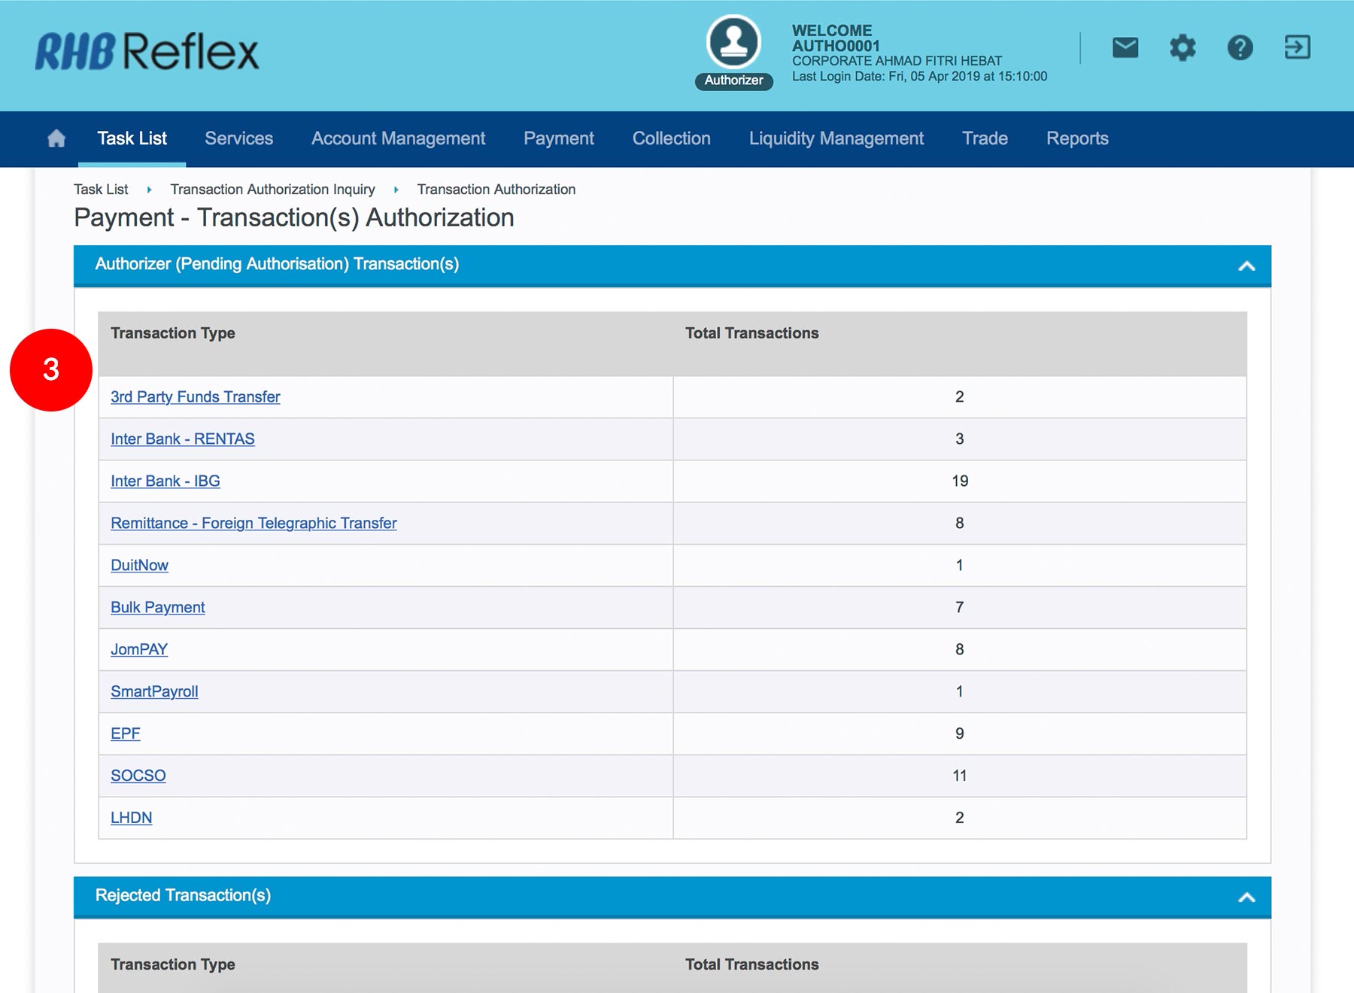Collapse the Authorizer Pending Authorisation section
Viewport: 1354px width, 993px height.
1246,266
